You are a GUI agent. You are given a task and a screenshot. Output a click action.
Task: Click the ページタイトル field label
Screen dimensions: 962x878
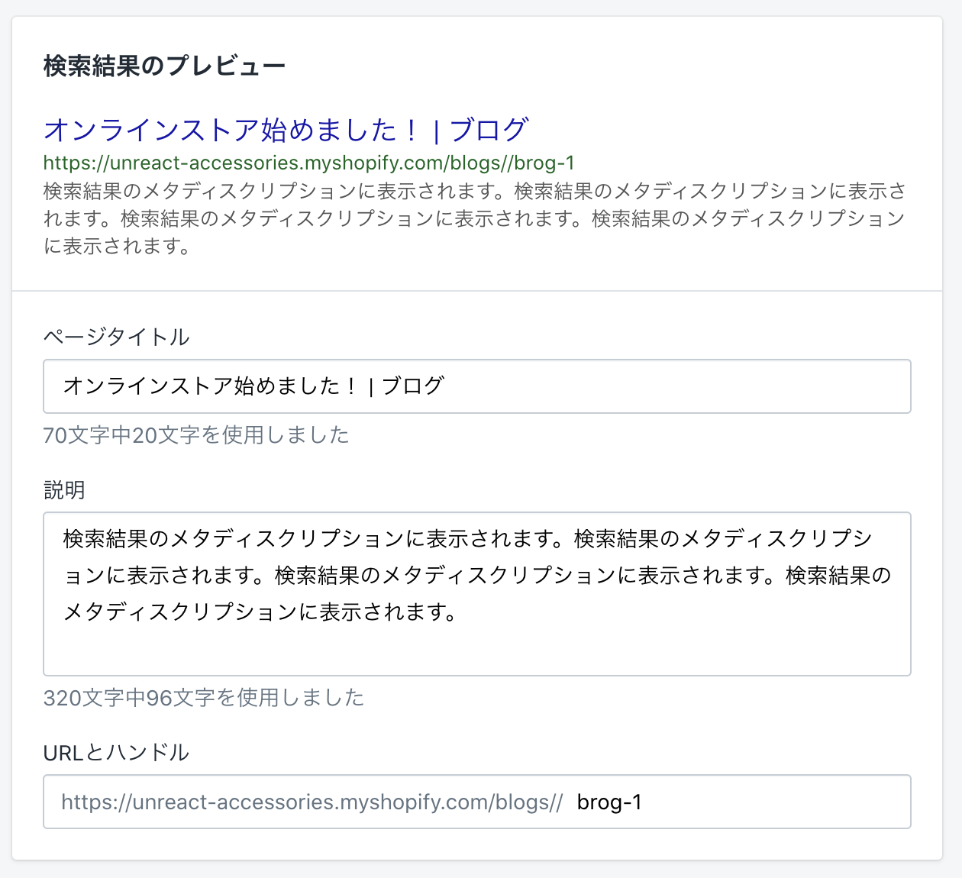(116, 337)
